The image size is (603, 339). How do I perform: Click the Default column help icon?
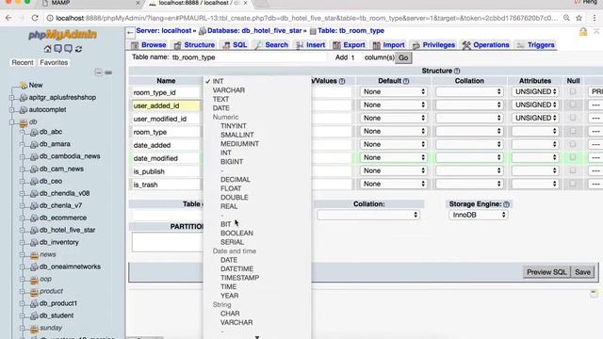tap(406, 81)
